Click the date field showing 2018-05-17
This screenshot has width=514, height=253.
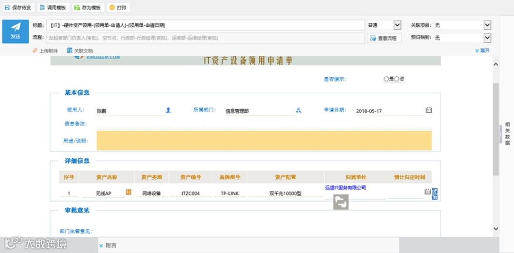pos(390,111)
